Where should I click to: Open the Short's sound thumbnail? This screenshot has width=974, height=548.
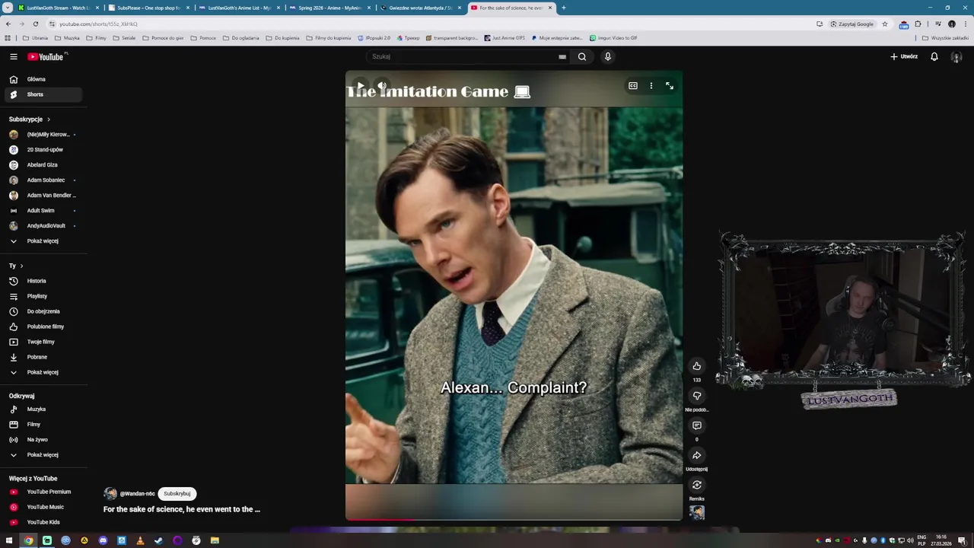tap(696, 512)
